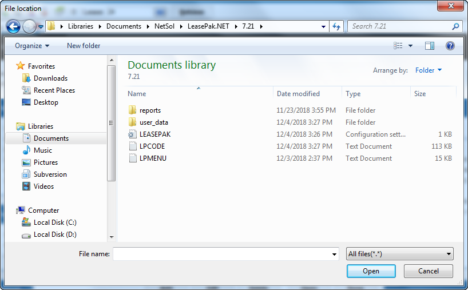Toggle the preview pane
Viewport: 468px width, 290px height.
[x=430, y=46]
